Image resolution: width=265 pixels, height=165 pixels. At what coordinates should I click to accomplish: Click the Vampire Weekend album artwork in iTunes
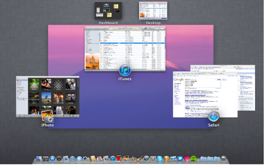pyautogui.click(x=93, y=62)
